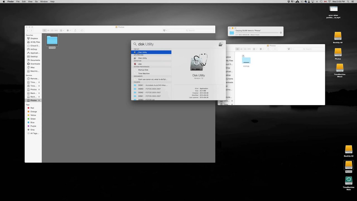Open Notification Center from menu bar
357x201 pixels.
point(353,2)
